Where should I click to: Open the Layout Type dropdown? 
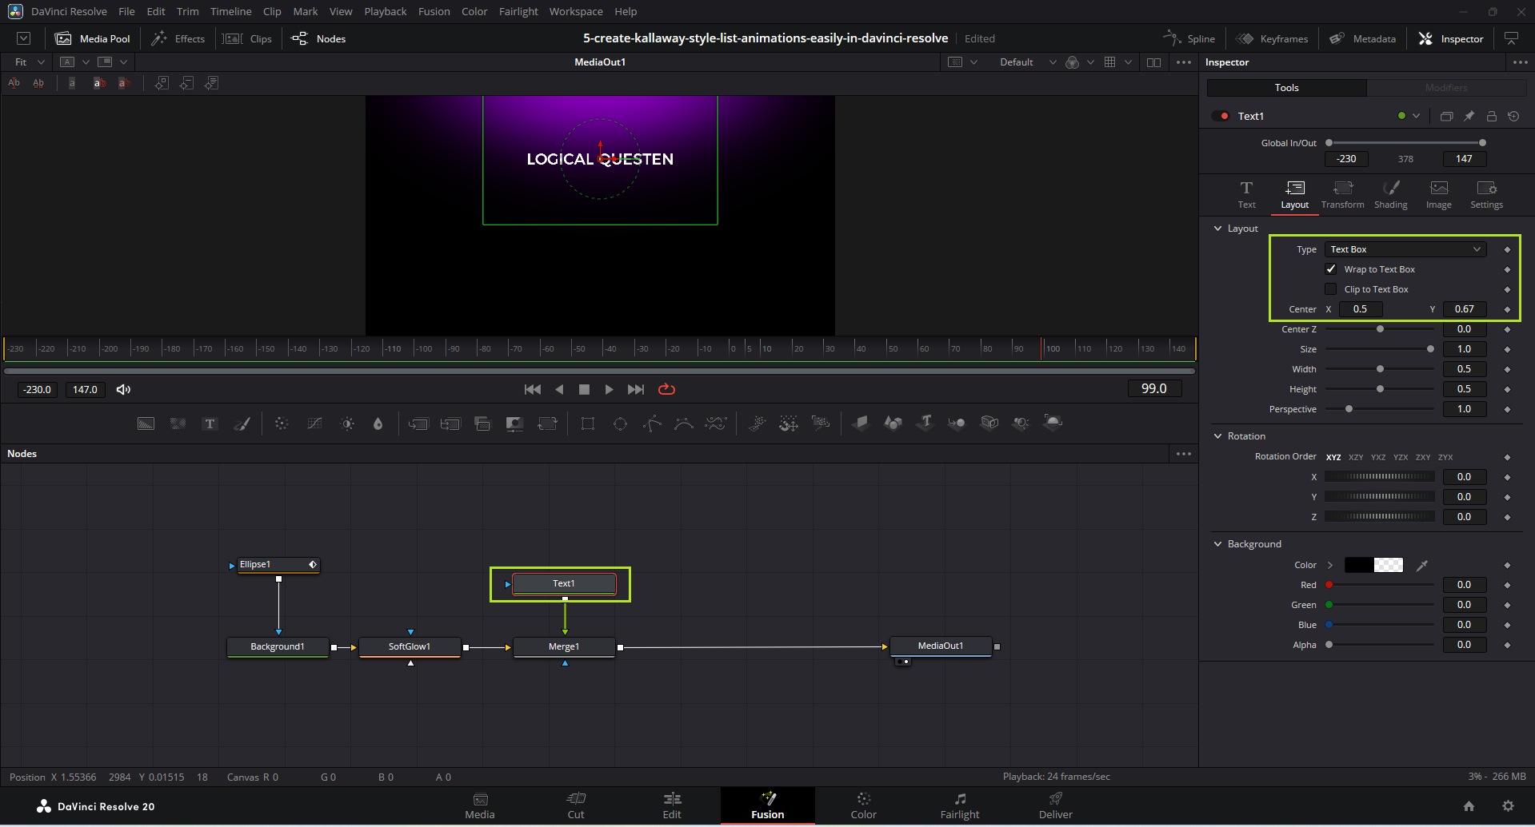[1405, 249]
